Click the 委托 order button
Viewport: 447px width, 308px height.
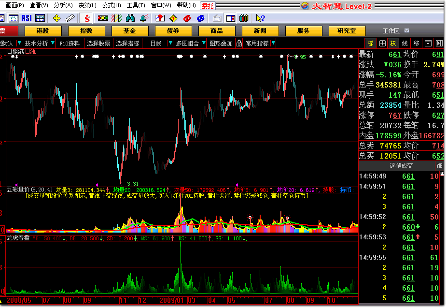(x=208, y=6)
